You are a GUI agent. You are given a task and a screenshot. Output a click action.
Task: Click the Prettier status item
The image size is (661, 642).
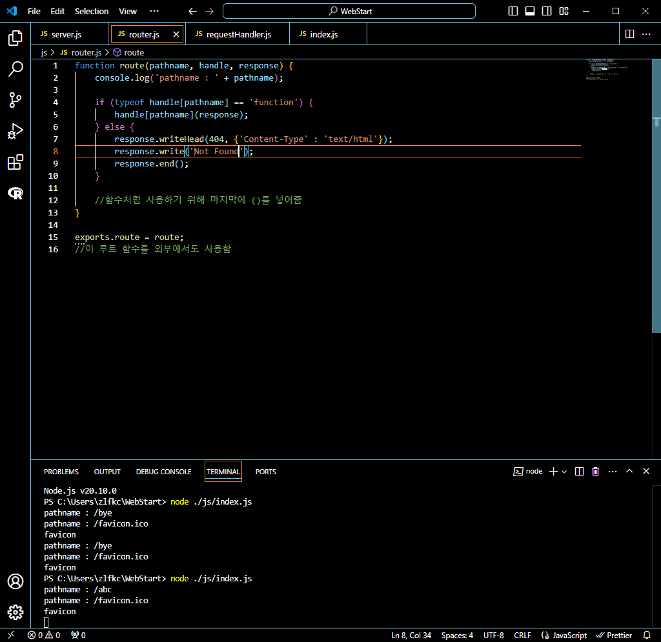click(x=614, y=635)
